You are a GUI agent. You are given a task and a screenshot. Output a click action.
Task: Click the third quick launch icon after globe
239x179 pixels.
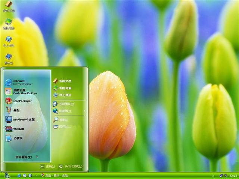[x=30, y=176]
